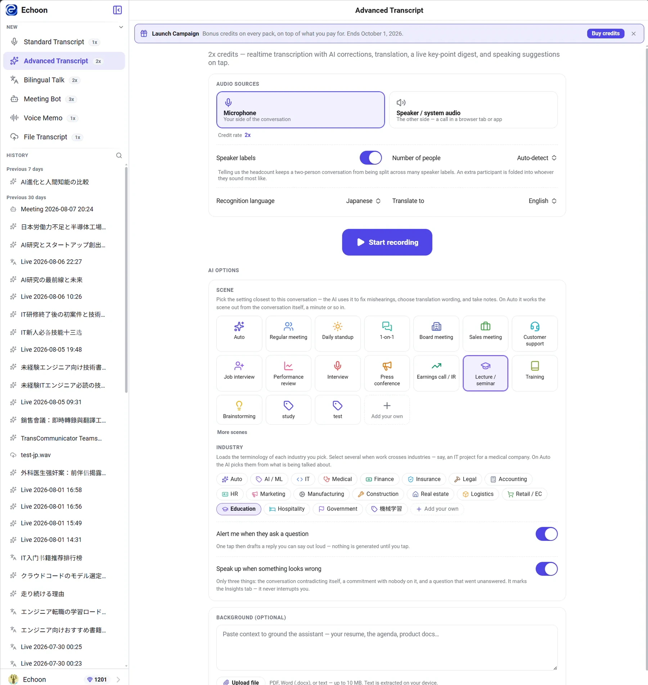648x685 pixels.
Task: Choose the Interview scene card
Action: click(338, 373)
